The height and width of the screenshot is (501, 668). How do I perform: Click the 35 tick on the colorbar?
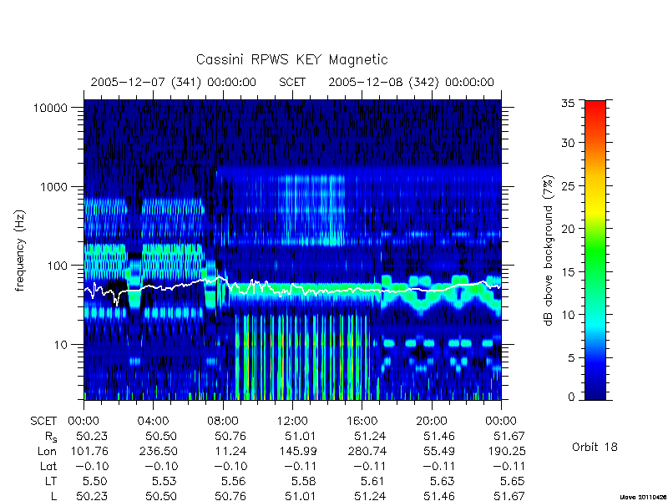tap(568, 103)
